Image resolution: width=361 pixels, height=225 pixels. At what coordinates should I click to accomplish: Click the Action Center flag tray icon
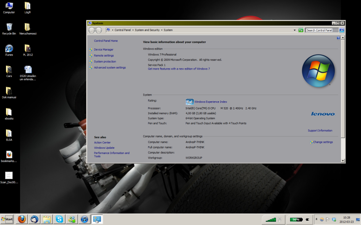[328, 219]
